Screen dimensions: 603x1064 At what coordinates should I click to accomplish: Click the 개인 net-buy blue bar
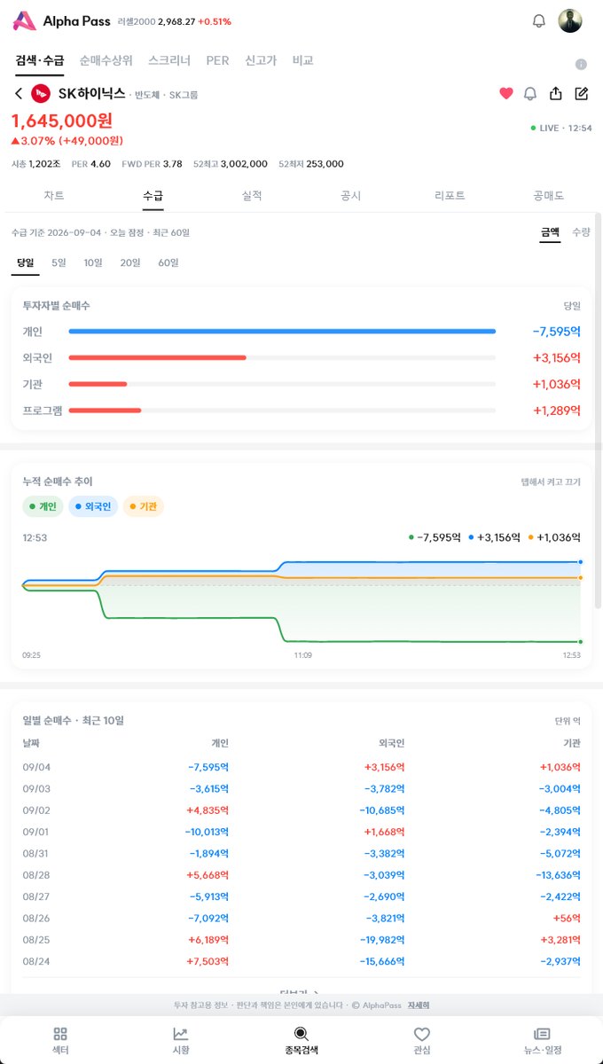282,332
